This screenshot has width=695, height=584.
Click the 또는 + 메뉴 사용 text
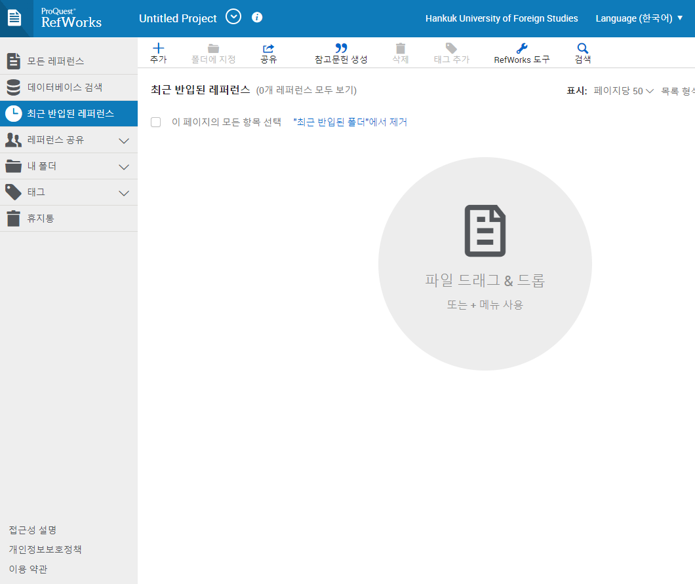[x=485, y=304]
